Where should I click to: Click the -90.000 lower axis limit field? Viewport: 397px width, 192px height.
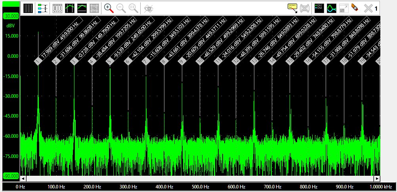coord(11,175)
